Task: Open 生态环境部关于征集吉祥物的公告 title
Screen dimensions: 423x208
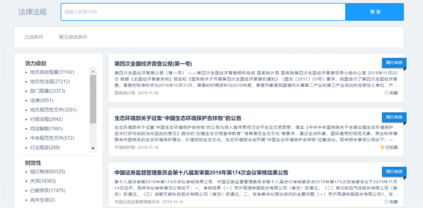Action: tap(178, 118)
